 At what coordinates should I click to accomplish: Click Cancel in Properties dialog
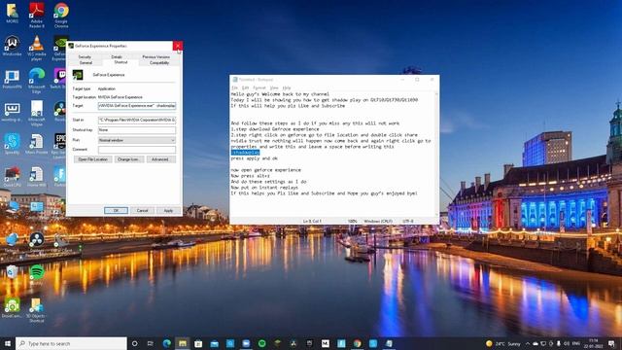(142, 210)
